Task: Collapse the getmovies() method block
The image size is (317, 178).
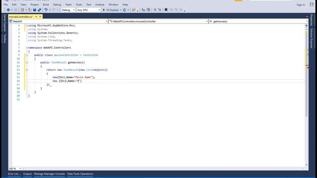Action: click(x=26, y=63)
